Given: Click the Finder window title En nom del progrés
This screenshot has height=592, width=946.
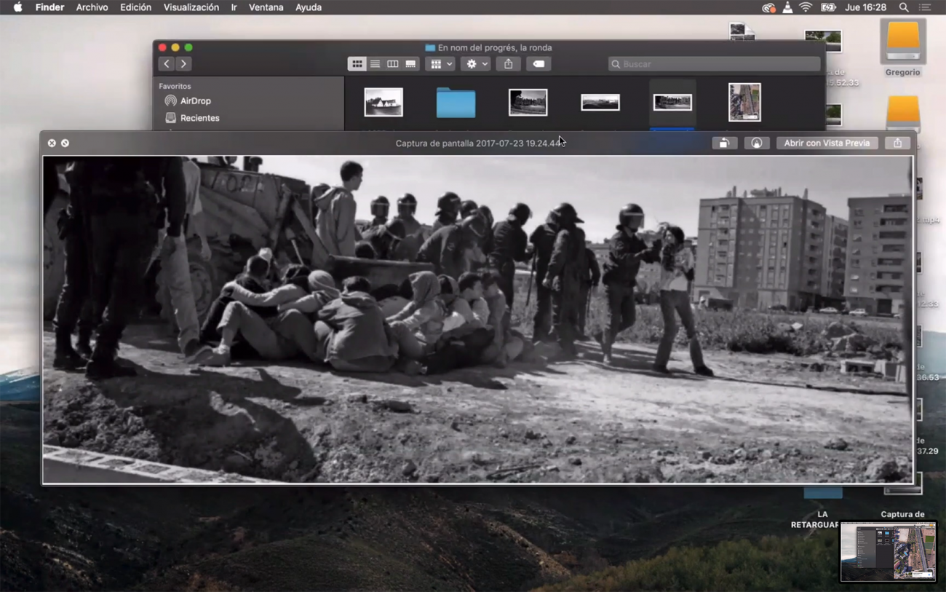Looking at the screenshot, I should pyautogui.click(x=494, y=47).
